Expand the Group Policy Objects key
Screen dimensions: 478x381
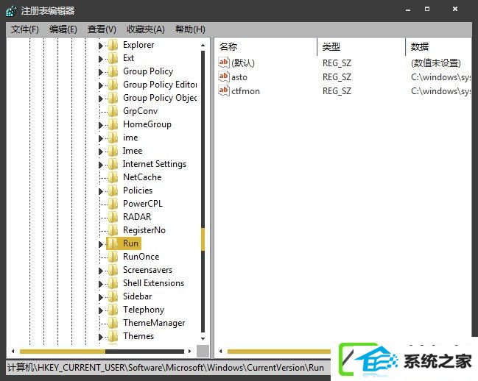(x=101, y=99)
